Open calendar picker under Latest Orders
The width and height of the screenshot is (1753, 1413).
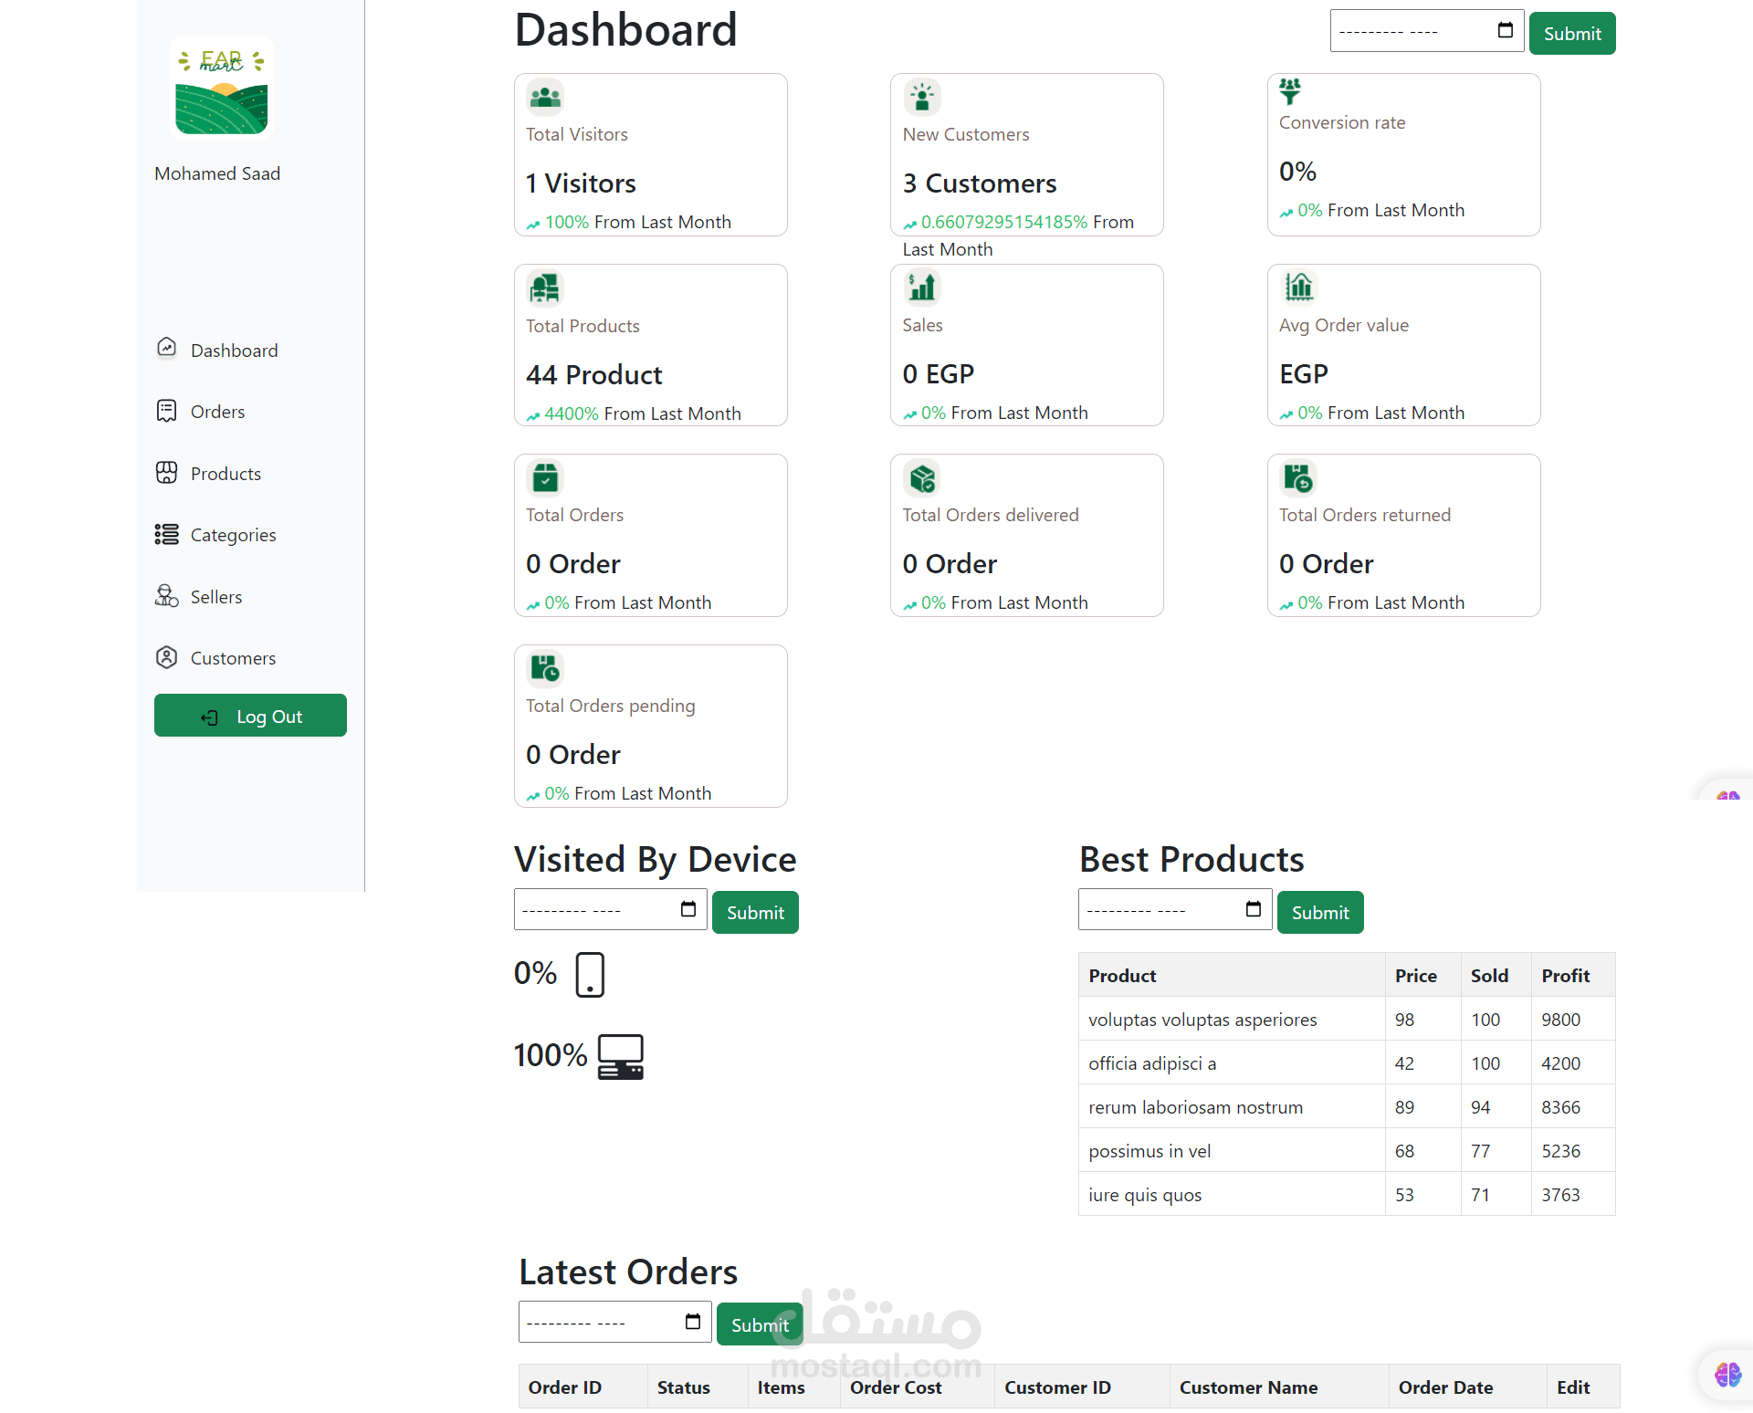[693, 1322]
